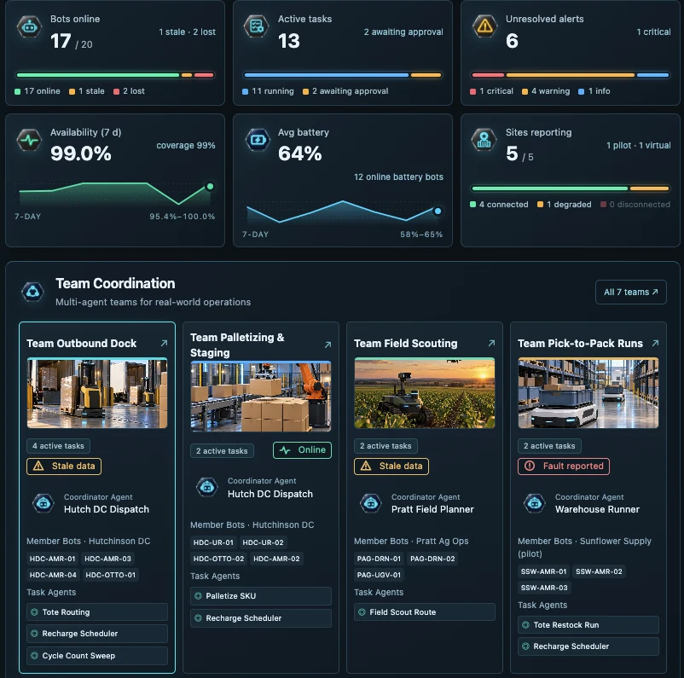
Task: Select bot chip HDC-AMR-04
Action: [x=53, y=575]
